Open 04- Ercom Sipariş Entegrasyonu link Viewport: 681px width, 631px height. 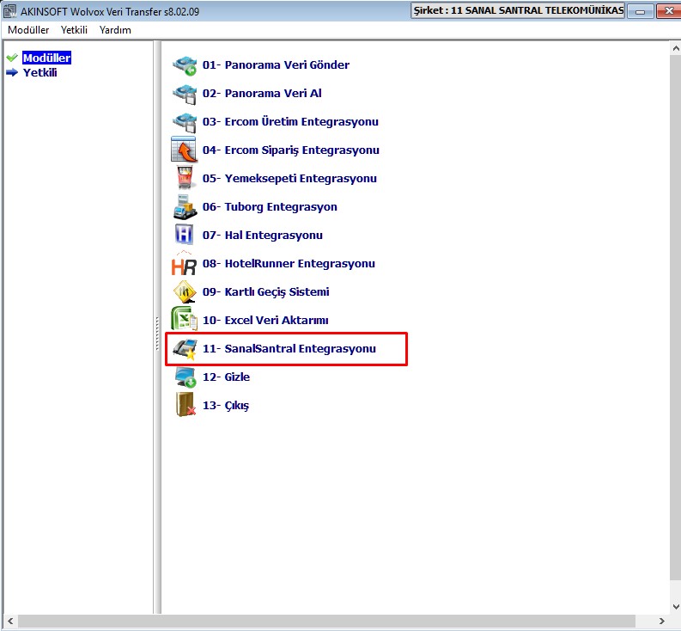(x=290, y=150)
